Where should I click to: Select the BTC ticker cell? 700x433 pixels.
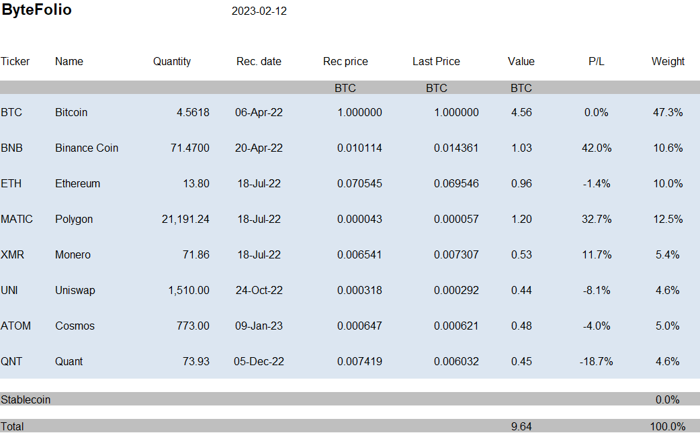coord(11,112)
